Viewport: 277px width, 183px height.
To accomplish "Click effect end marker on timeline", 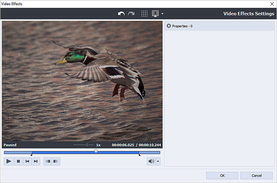I will pyautogui.click(x=139, y=155).
